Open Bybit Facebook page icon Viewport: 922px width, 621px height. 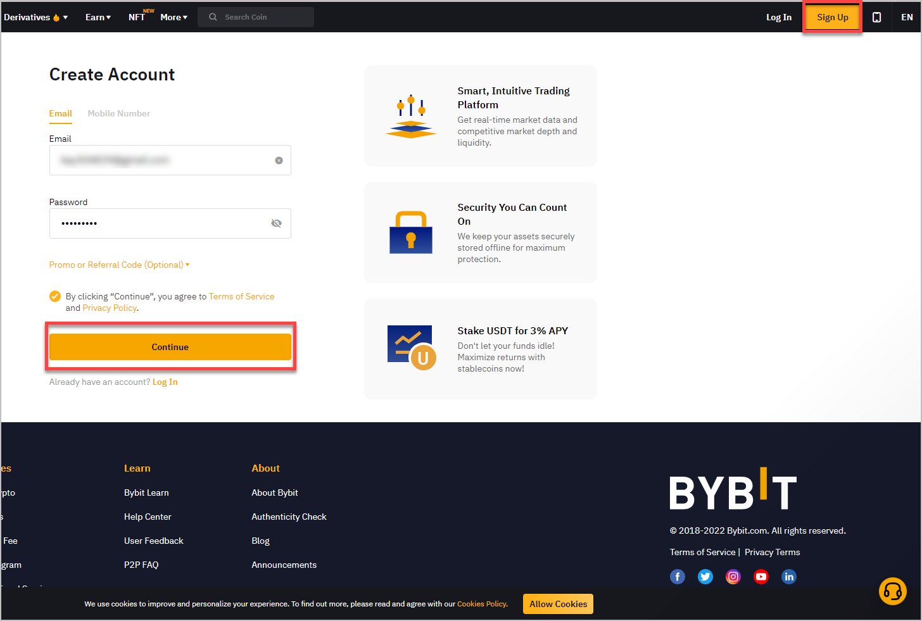tap(678, 577)
